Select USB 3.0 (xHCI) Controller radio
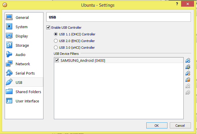Viewport: 197px width, 134px height. coord(56,48)
